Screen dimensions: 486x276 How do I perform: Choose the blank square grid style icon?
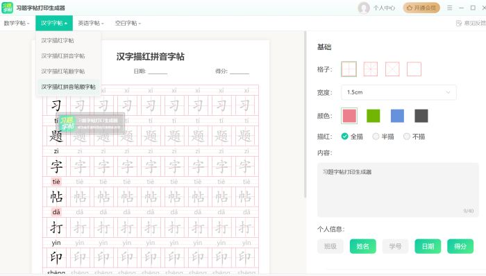pyautogui.click(x=414, y=69)
